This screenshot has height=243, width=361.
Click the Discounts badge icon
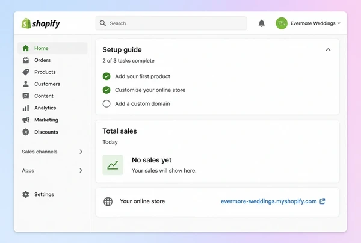(26, 132)
